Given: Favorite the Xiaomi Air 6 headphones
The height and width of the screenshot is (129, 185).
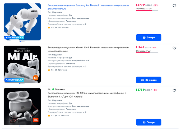Looking at the screenshot, I should (x=174, y=48).
